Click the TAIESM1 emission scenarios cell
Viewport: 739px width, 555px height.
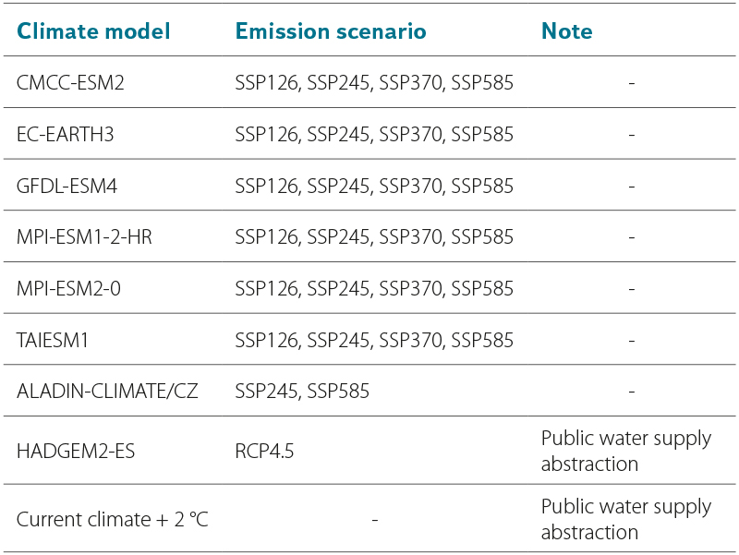[x=374, y=340]
